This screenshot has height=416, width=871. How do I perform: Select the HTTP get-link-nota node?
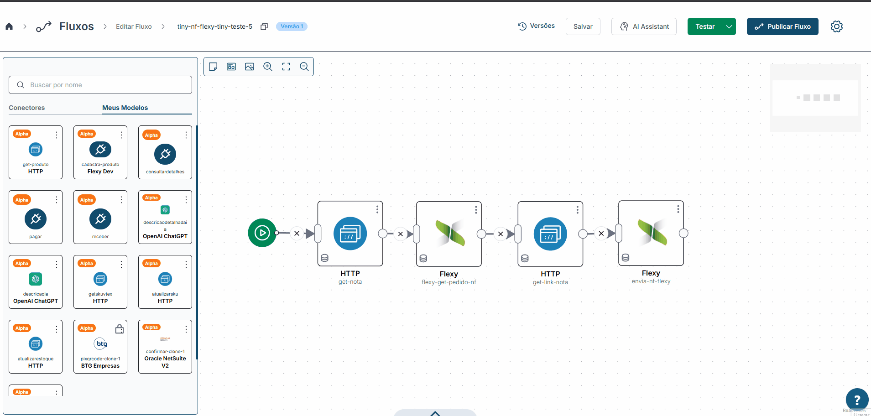(x=550, y=234)
